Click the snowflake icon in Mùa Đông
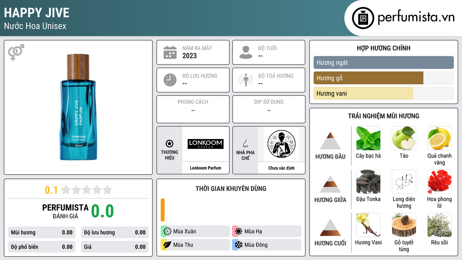The height and width of the screenshot is (260, 462). [x=239, y=245]
